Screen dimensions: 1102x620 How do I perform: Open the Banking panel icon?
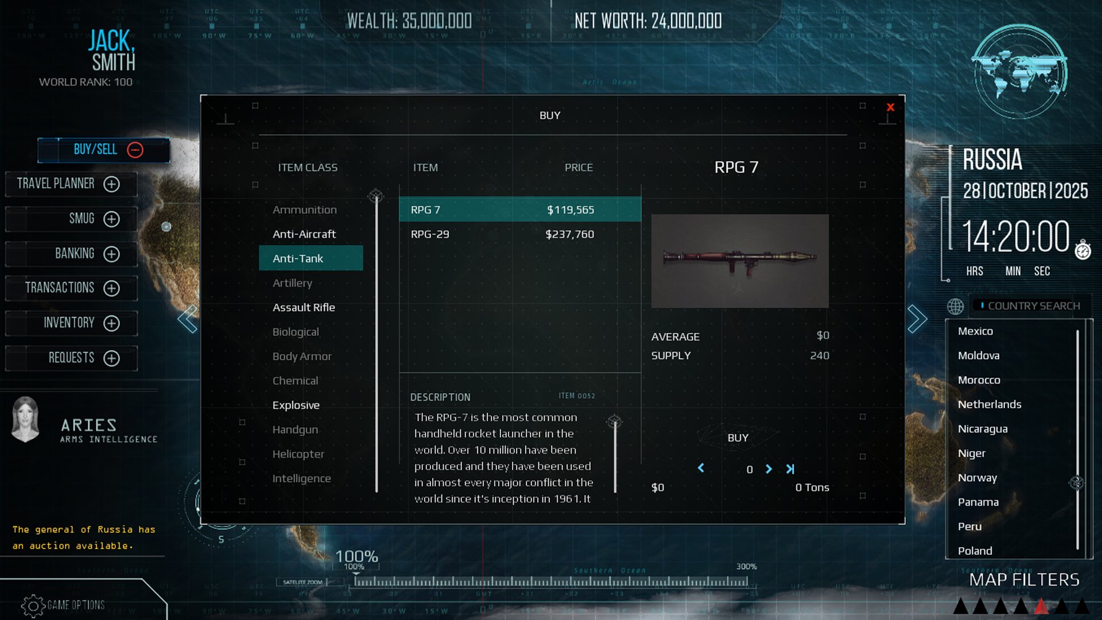point(112,253)
